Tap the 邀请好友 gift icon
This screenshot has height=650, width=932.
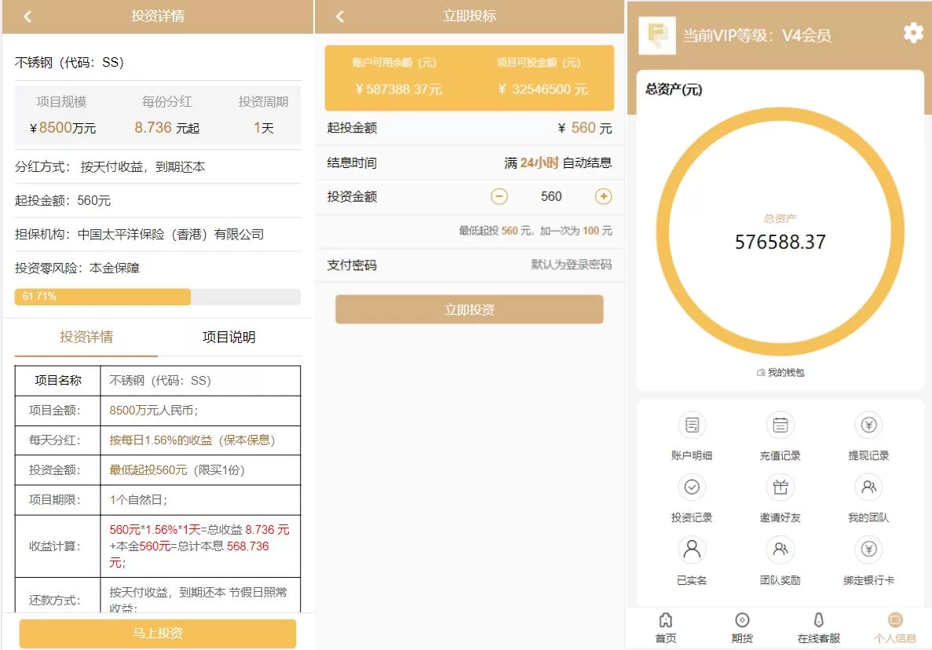click(x=780, y=487)
